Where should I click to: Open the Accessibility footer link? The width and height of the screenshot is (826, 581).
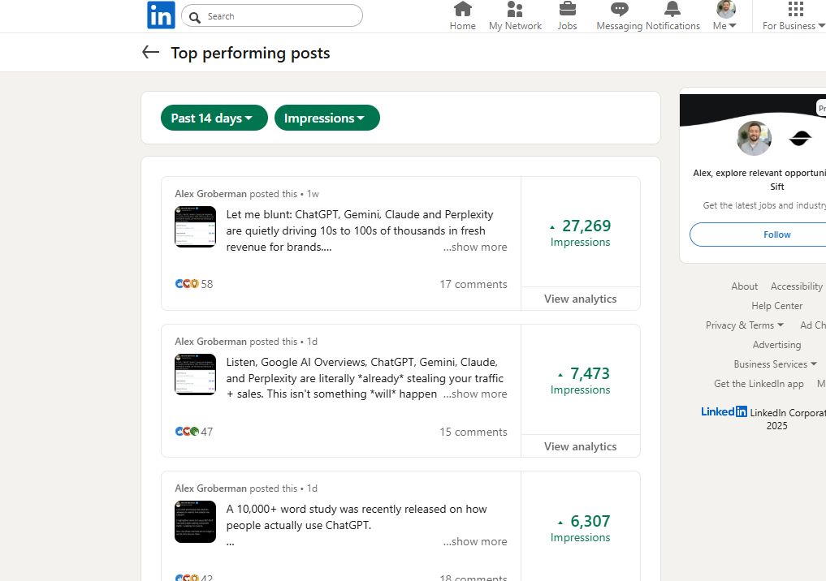(796, 286)
